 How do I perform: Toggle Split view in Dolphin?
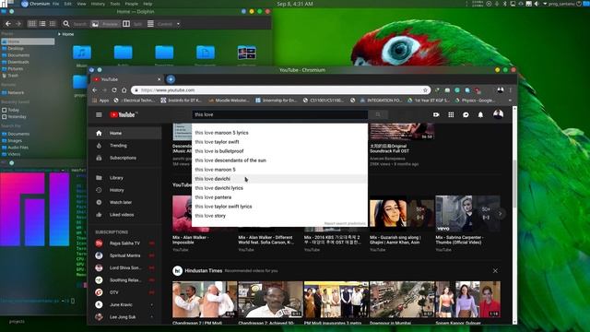[x=133, y=24]
